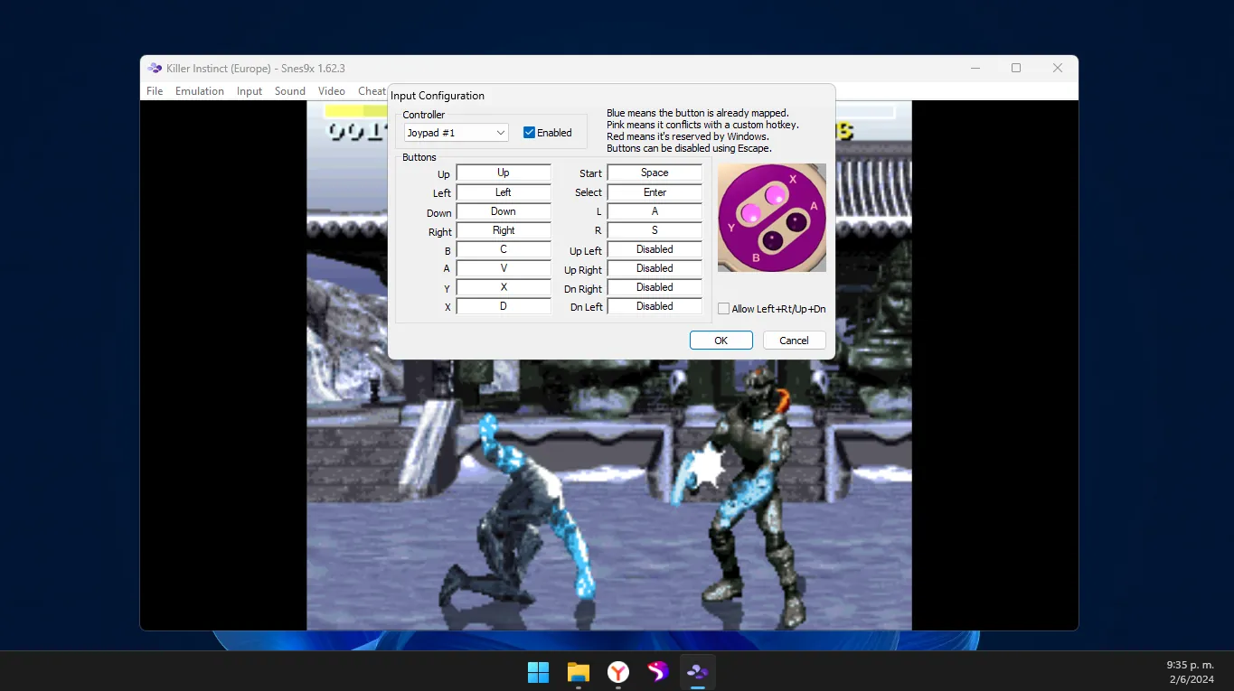Select the Snes9x taskbar icon
This screenshot has width=1234, height=691.
click(697, 672)
